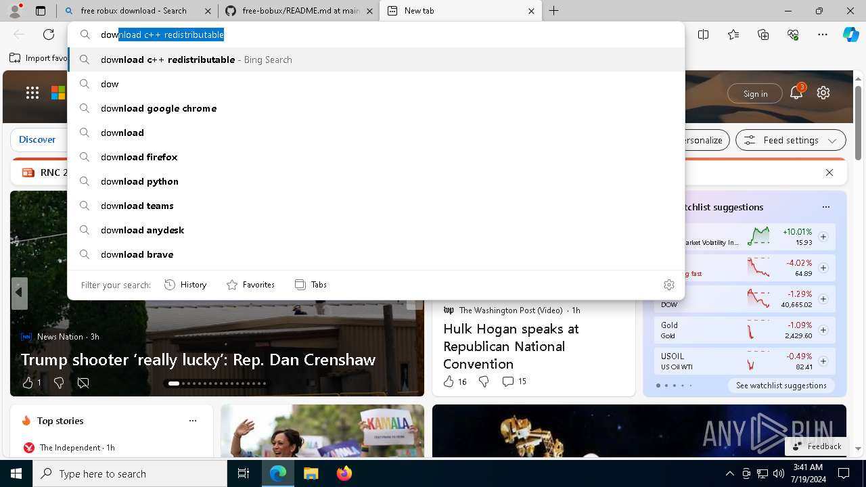Click the Windows taskbar search box
The image size is (866, 487).
click(x=130, y=473)
